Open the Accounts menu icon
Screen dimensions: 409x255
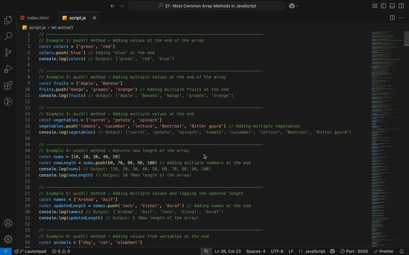pyautogui.click(x=8, y=223)
